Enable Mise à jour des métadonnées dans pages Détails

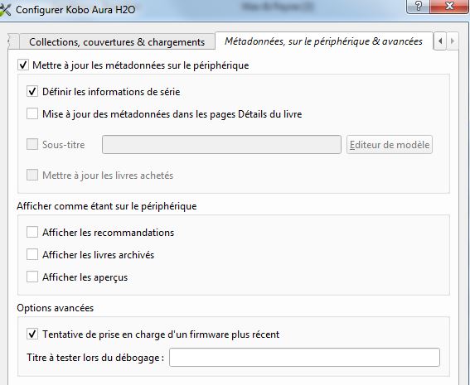coord(32,113)
